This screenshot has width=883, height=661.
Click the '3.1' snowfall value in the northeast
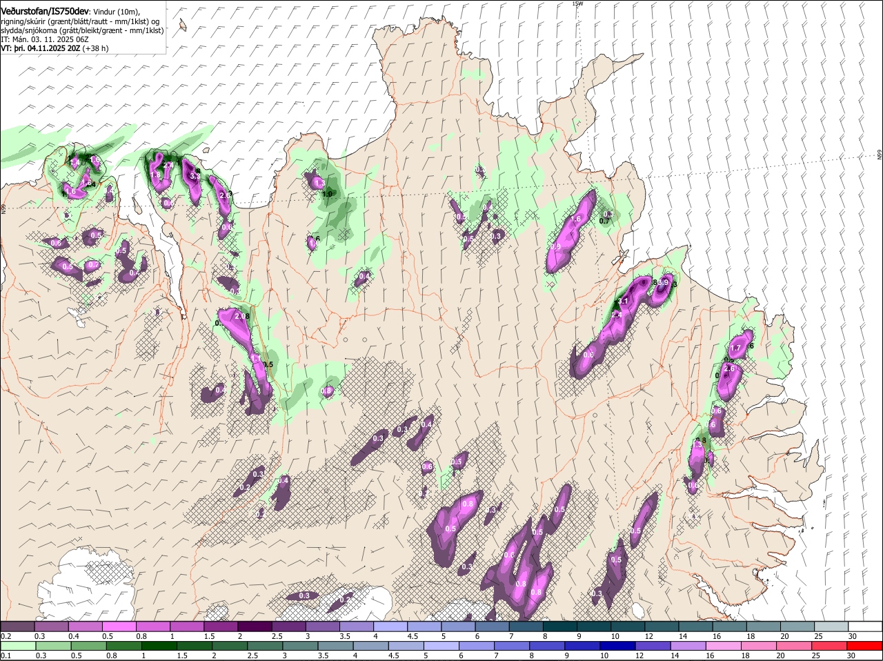(x=623, y=302)
